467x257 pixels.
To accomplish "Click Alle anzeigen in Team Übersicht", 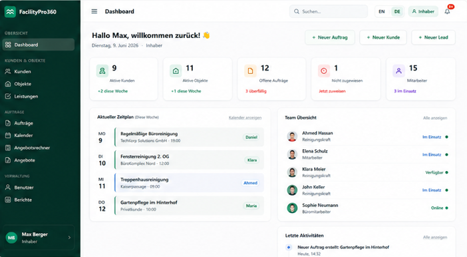I will [435, 118].
